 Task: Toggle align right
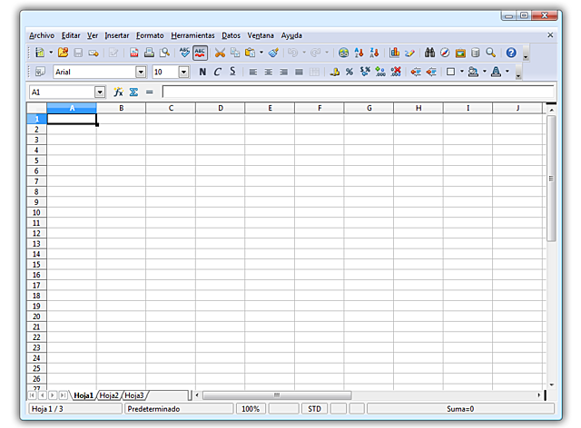point(283,72)
